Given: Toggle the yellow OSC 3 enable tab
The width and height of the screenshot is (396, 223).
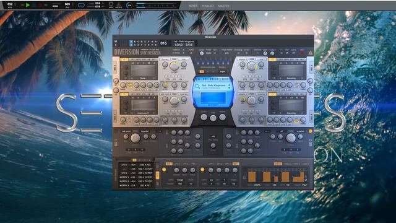Looking at the screenshot, I should pyautogui.click(x=272, y=59).
